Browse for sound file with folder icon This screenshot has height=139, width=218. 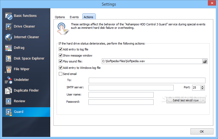pos(205,61)
